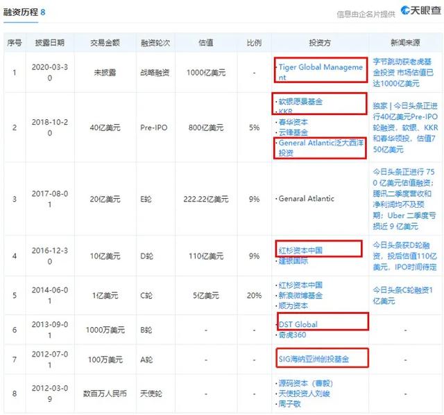Select the 5亿美元 valuation cell

(x=206, y=296)
